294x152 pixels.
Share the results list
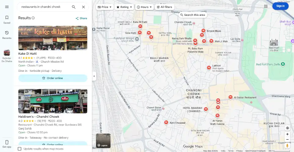pos(81,18)
